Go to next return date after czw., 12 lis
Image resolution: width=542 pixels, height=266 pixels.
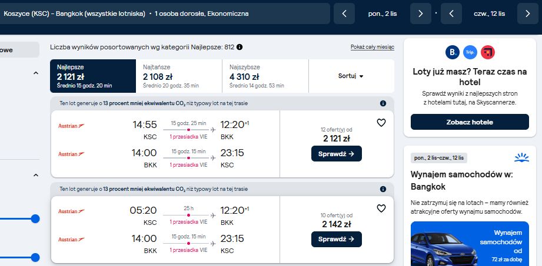click(x=527, y=14)
